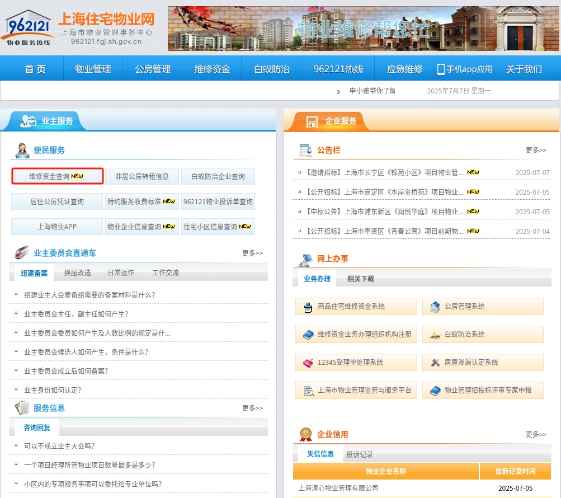Click the 上海市物业管理监管与服务平台 icon
The width and height of the screenshot is (561, 498).
pos(308,391)
